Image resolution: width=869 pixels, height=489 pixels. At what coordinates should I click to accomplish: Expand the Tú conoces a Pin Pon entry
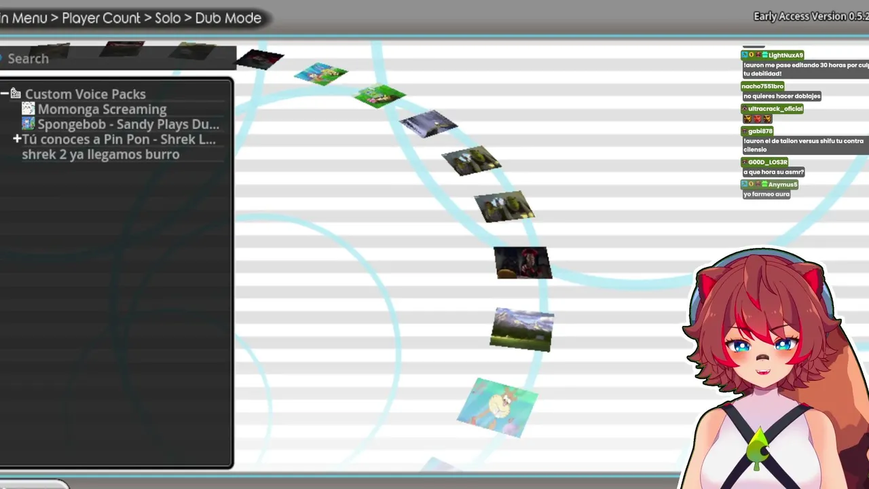(x=17, y=139)
